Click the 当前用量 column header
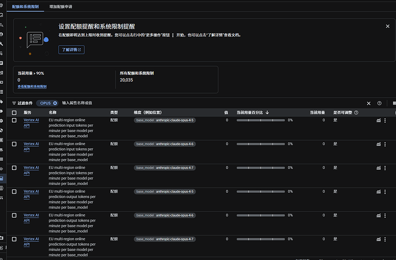 point(317,112)
